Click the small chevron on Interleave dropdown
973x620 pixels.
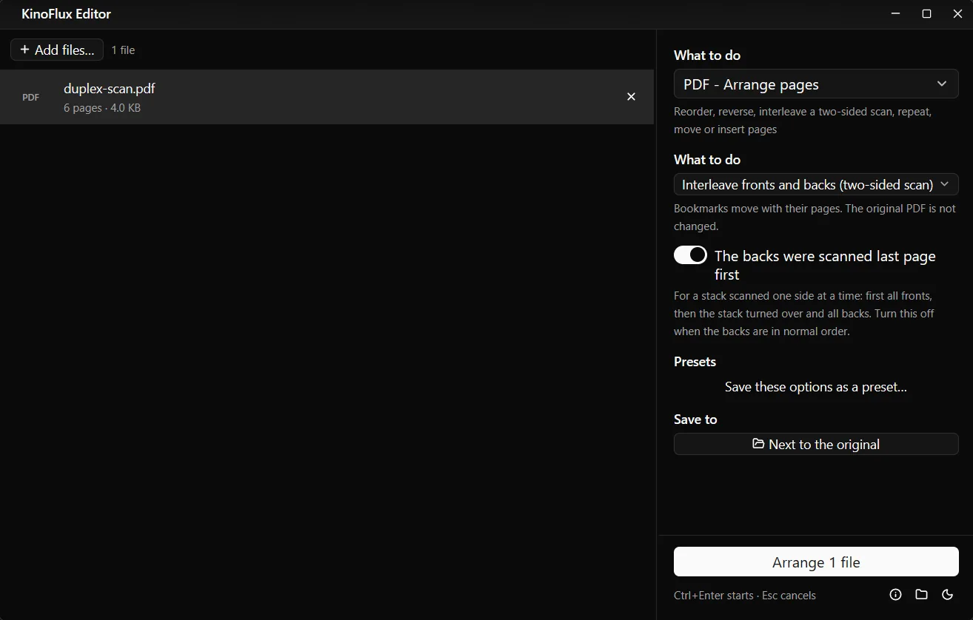click(945, 183)
